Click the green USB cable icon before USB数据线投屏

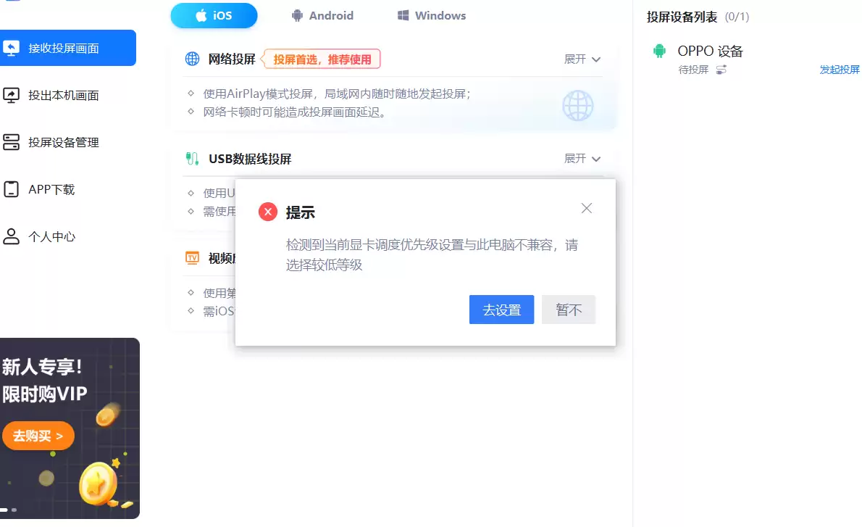[x=191, y=158]
